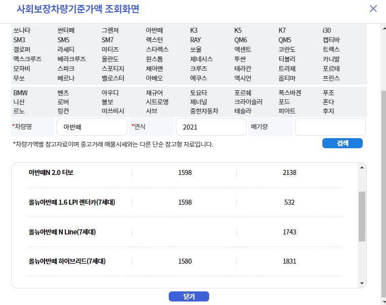Screen dimensions: 386x305
Task: Click the 1831 price value
Action: pos(289,261)
